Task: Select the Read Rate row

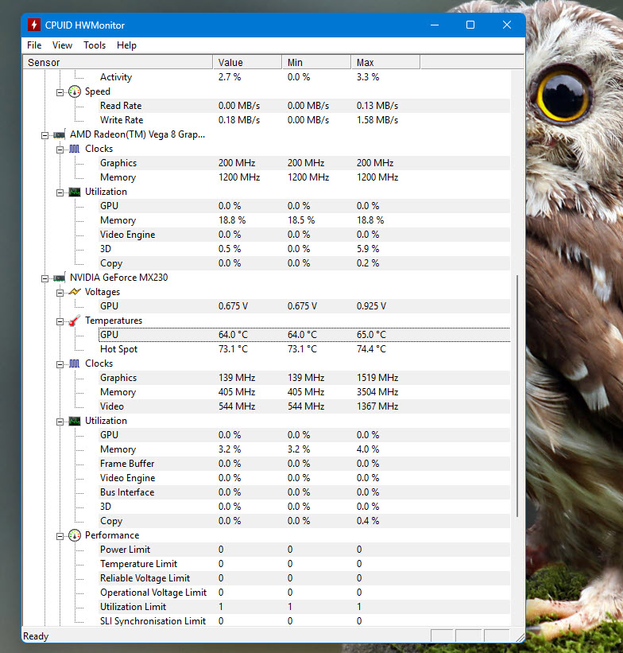Action: coord(304,106)
